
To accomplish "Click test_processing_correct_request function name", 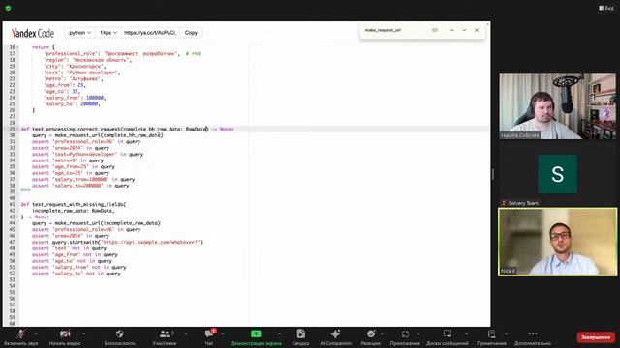I will click(x=77, y=129).
